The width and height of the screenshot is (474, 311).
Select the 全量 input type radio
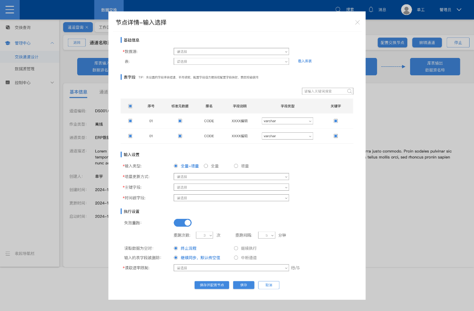206,166
